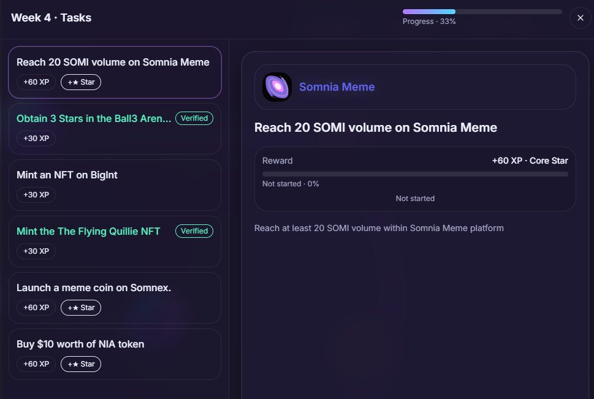The image size is (594, 399).
Task: Click the task reward progress bar
Action: 415,174
